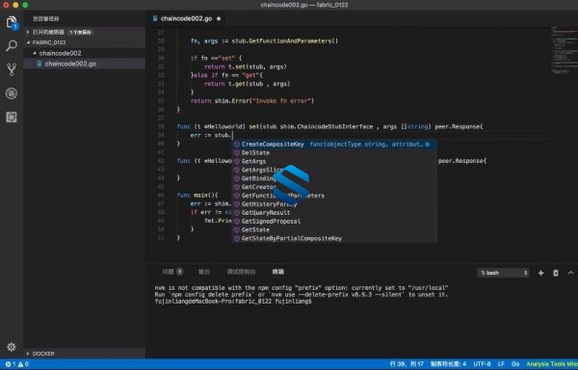Image resolution: width=578 pixels, height=370 pixels.
Task: Change language mode via Go
Action: (x=515, y=364)
